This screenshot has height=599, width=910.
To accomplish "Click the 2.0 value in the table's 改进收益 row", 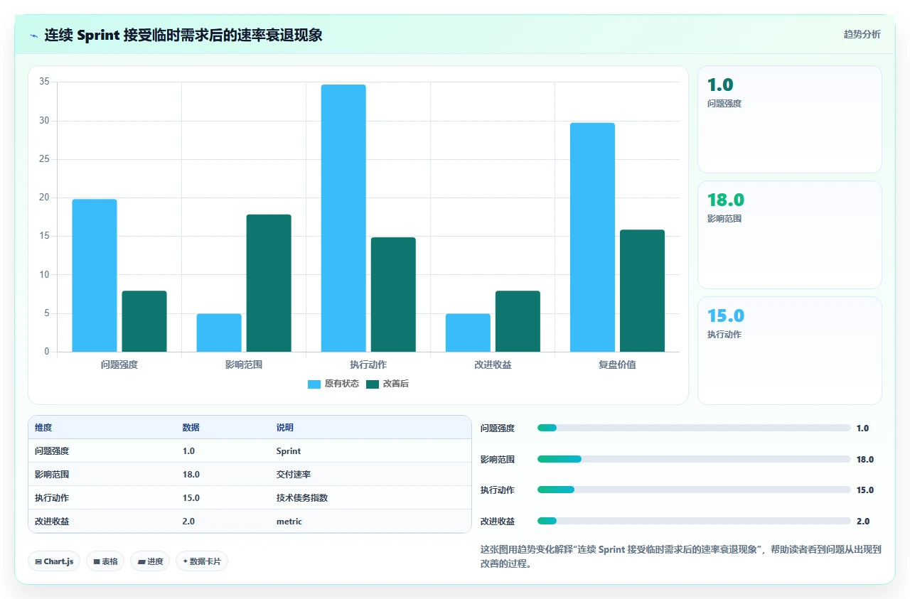I will [188, 522].
